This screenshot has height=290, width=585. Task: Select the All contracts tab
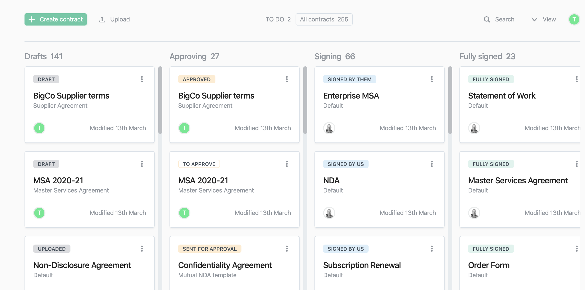324,19
